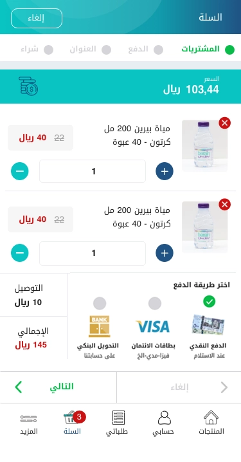Click the grey chevron beside bottom إلغاء
This screenshot has width=241, height=462.
[224, 387]
